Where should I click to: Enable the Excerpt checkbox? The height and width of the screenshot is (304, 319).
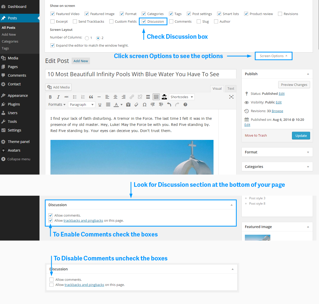pyautogui.click(x=52, y=21)
